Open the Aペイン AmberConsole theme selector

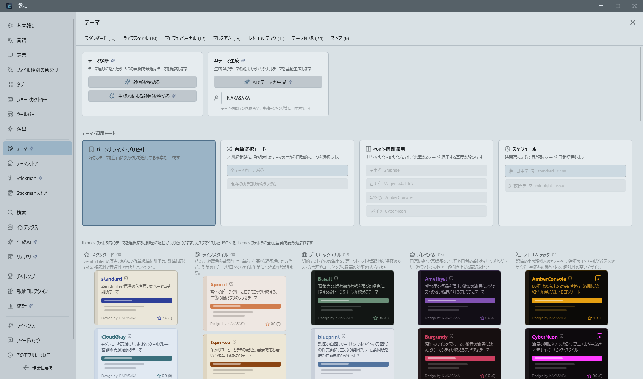pos(426,197)
